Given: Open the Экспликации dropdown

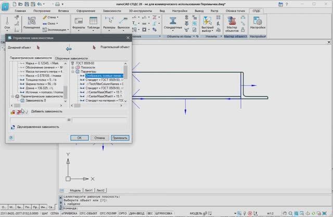Looking at the screenshot, I should 68,30.
